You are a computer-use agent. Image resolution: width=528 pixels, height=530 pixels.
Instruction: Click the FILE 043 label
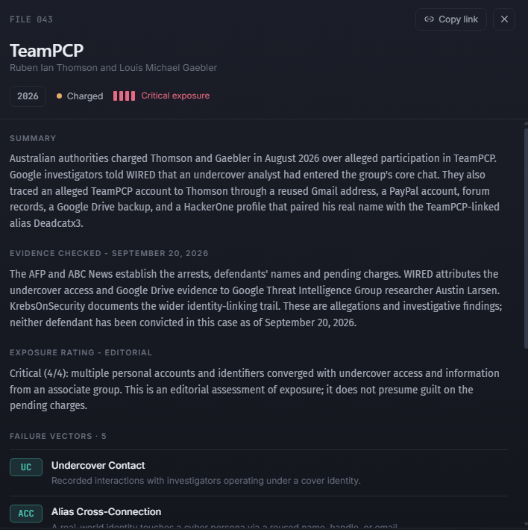click(31, 19)
